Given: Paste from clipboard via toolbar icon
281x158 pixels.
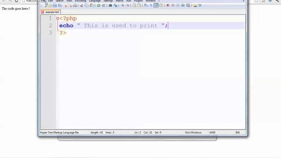Looking at the screenshot, I should [x=92, y=6].
